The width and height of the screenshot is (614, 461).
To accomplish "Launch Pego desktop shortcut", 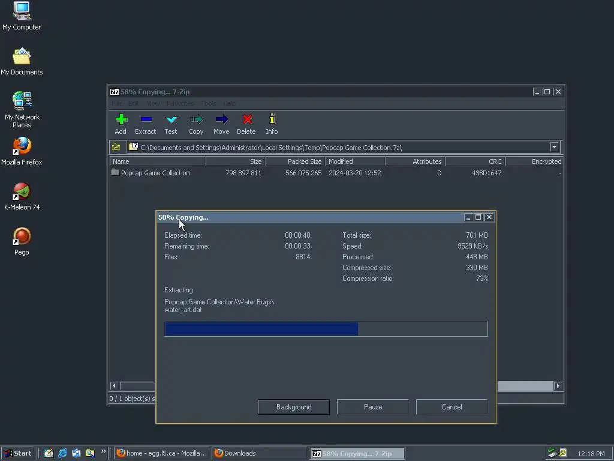I will 22,241.
